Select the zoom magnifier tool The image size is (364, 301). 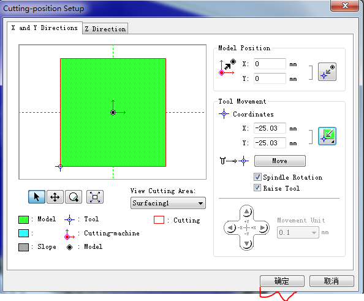pos(74,197)
